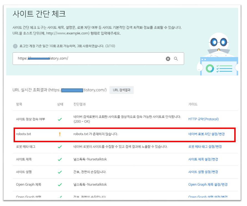Viewport: 247px width, 206px height.
Task: Click the green check for 로봇 메타 태그
Action: pos(60,147)
